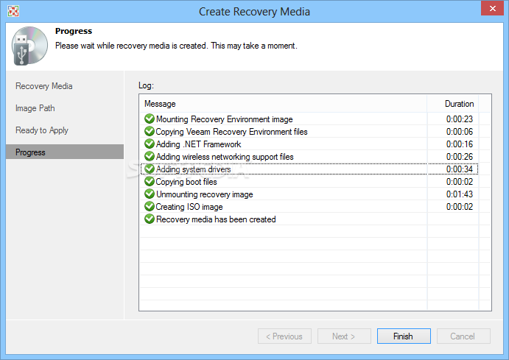The width and height of the screenshot is (509, 360).
Task: Click green check beside Adding wireless networking support
Action: tap(150, 156)
